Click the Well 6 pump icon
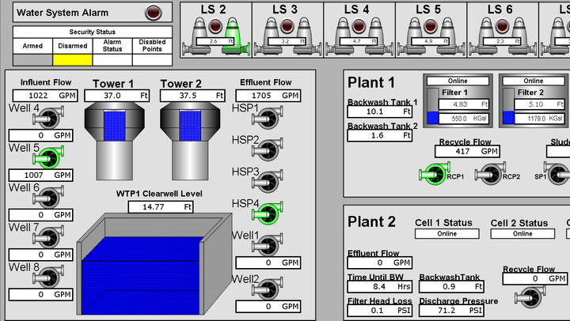The width and height of the screenshot is (570, 321). (48, 196)
